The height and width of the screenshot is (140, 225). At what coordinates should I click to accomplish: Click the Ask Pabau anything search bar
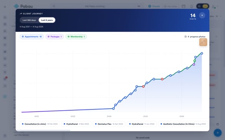(x=96, y=6)
